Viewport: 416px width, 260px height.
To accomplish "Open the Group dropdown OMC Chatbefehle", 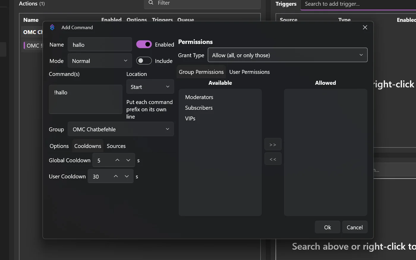I will (121, 129).
